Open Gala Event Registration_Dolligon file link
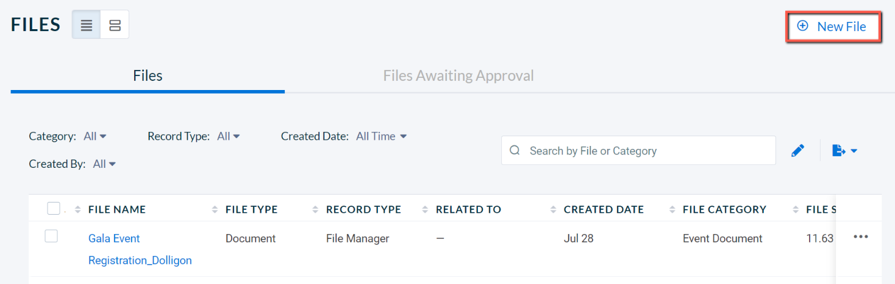This screenshot has height=284, width=895. tap(140, 249)
